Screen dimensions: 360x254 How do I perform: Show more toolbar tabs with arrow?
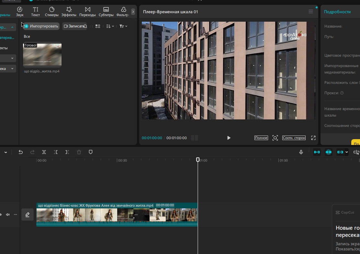coord(133,12)
